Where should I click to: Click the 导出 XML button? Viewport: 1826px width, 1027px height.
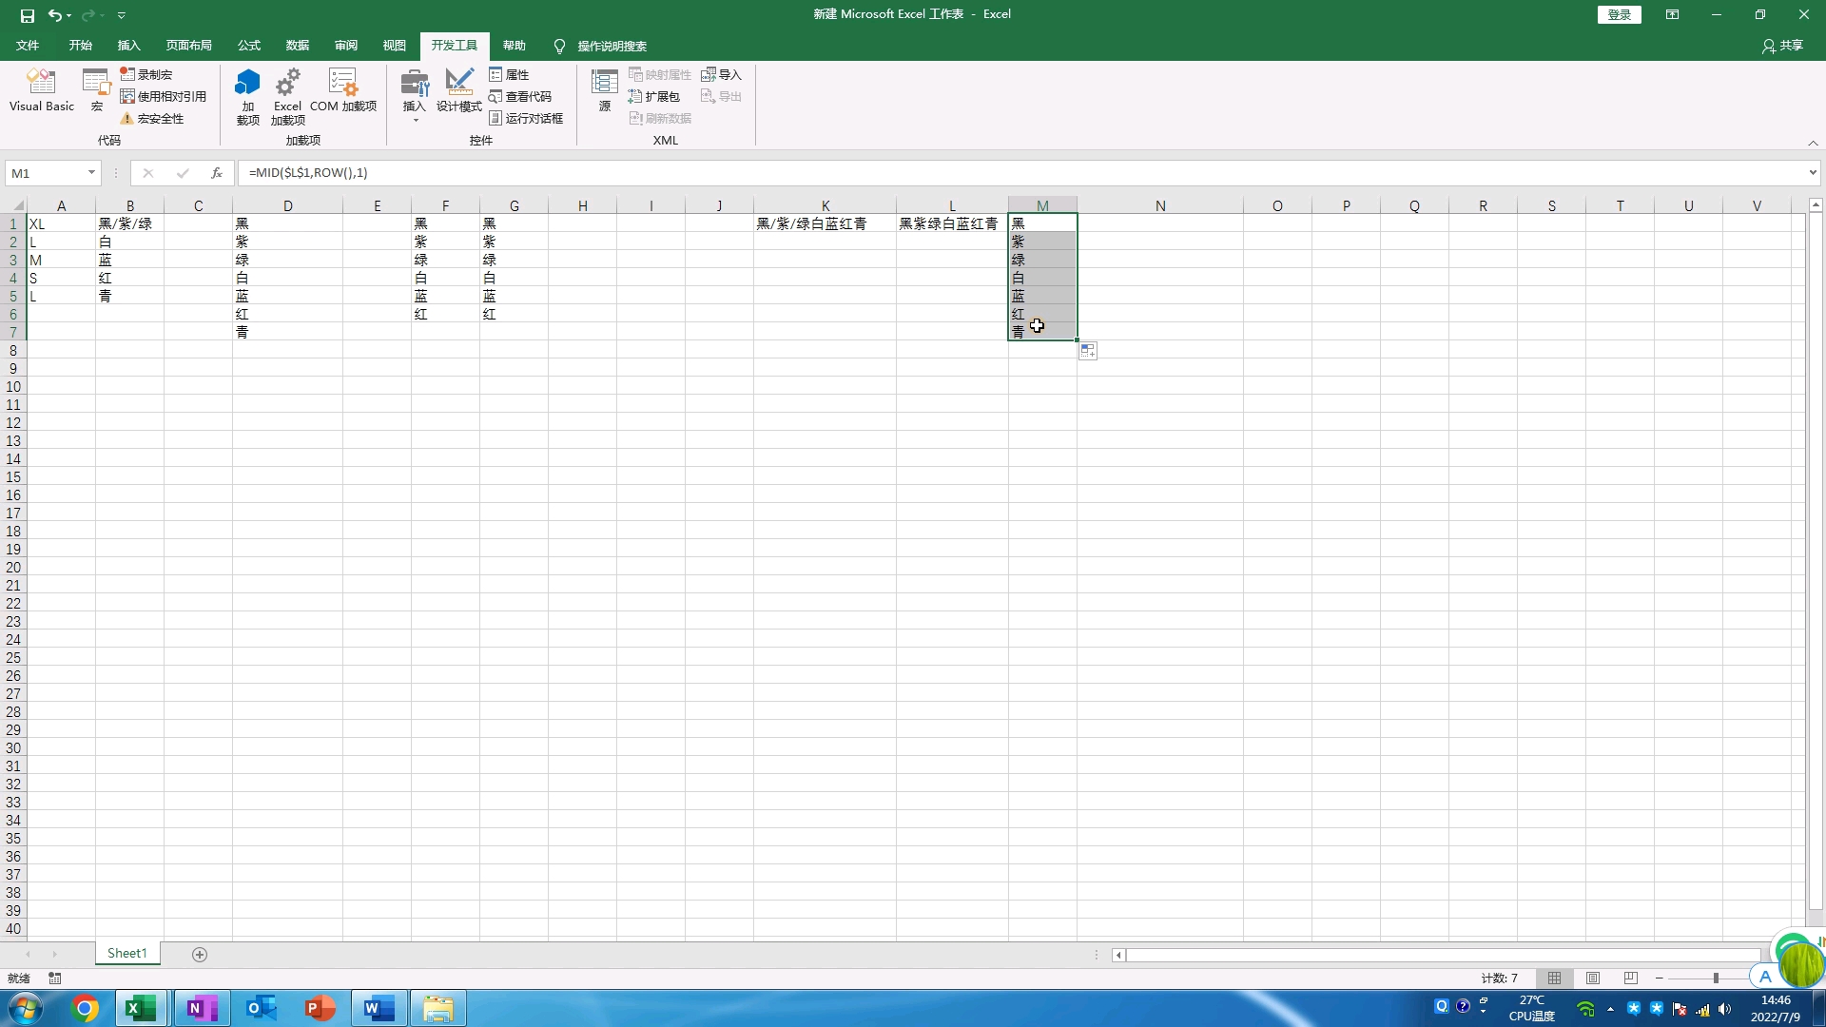click(723, 95)
